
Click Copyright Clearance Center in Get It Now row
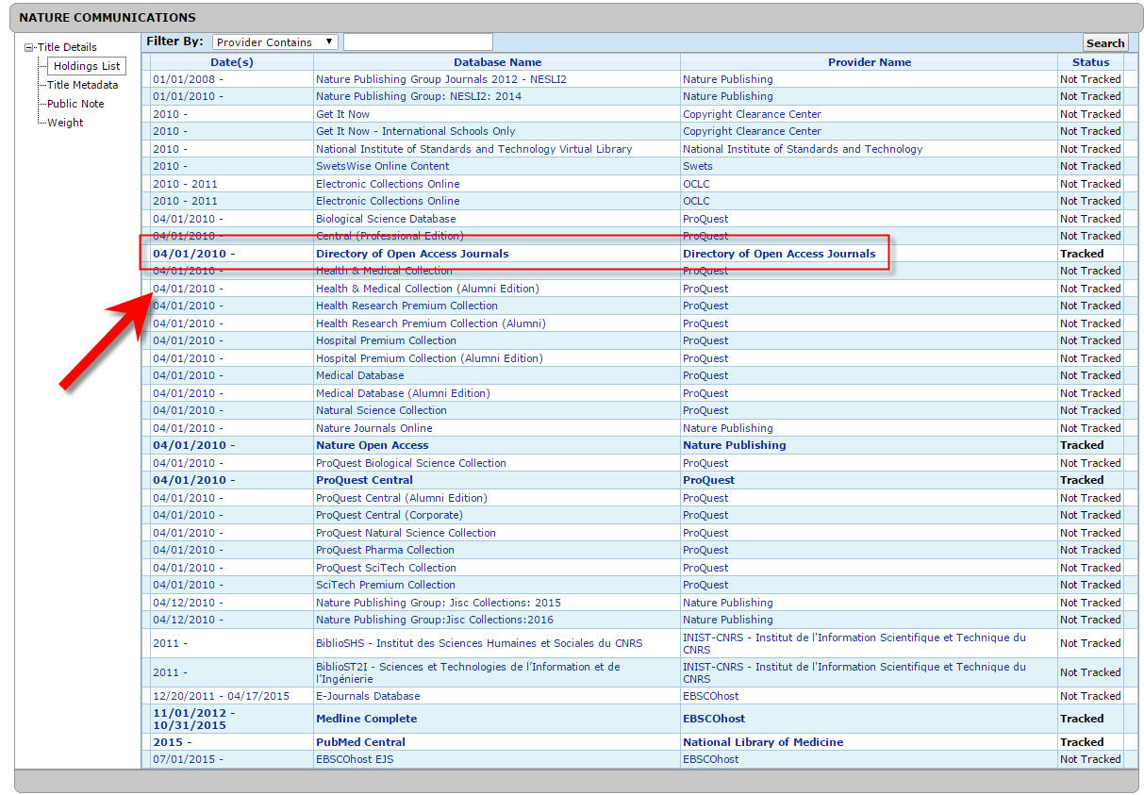coord(752,114)
